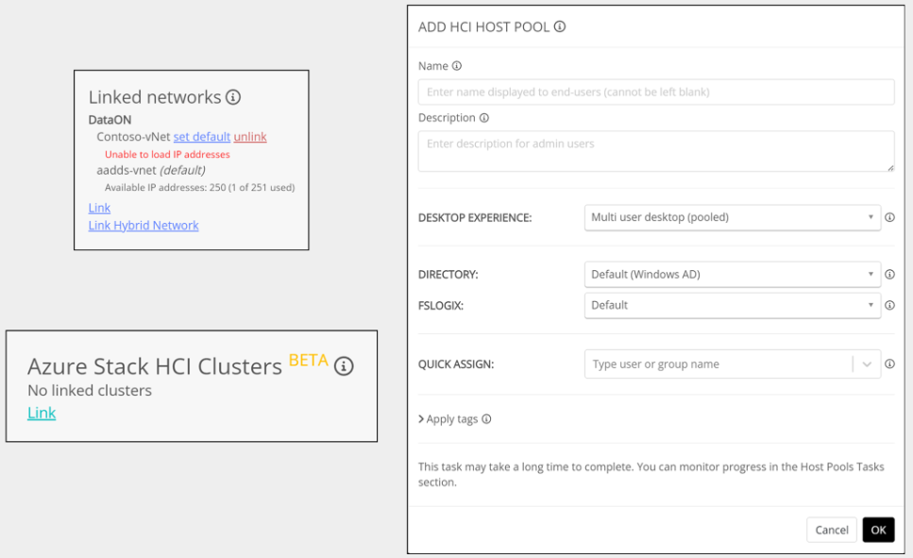This screenshot has height=558, width=913.
Task: Click the OK button
Action: point(878,530)
